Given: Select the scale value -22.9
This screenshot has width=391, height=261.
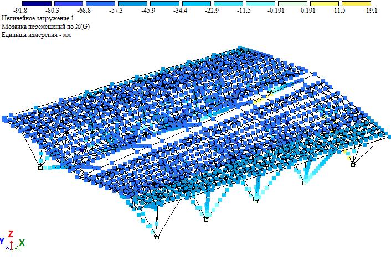Looking at the screenshot, I should [x=212, y=11].
